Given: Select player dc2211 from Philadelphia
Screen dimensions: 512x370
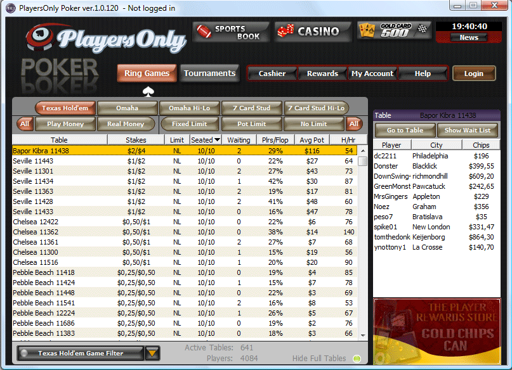Looking at the screenshot, I should pyautogui.click(x=437, y=156).
